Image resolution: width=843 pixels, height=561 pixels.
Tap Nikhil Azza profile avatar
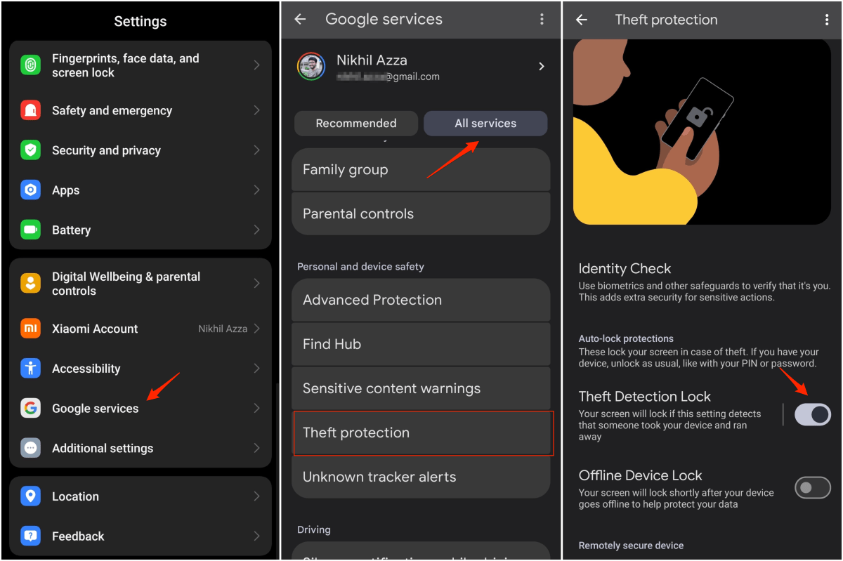[x=311, y=67]
